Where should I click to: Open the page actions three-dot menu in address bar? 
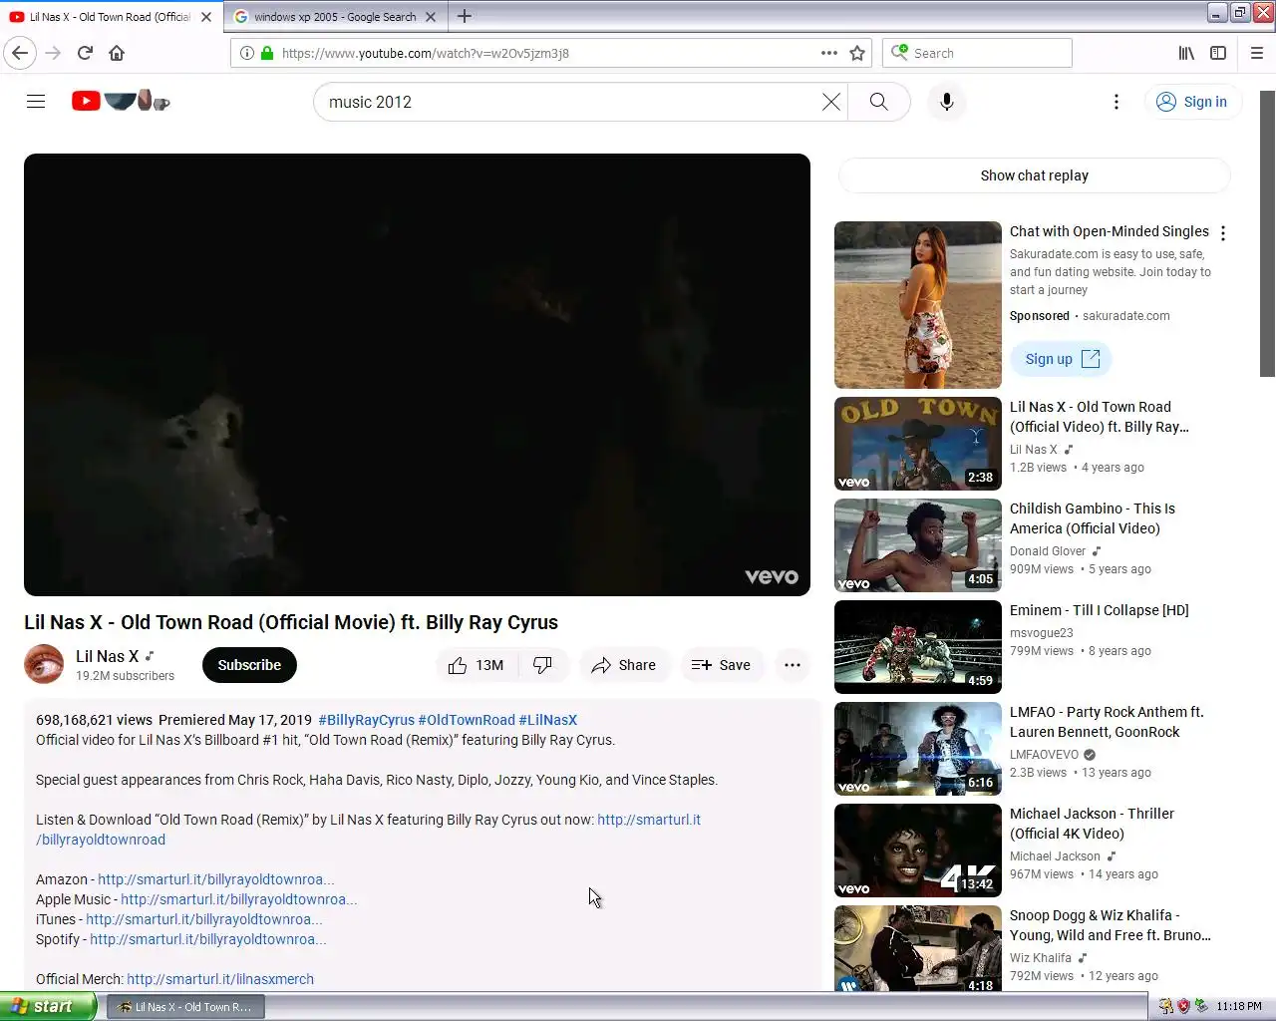pyautogui.click(x=829, y=53)
